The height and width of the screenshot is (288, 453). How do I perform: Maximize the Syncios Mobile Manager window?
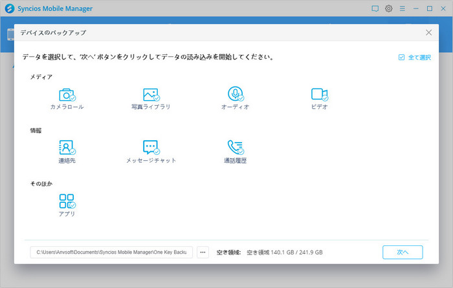click(x=430, y=8)
